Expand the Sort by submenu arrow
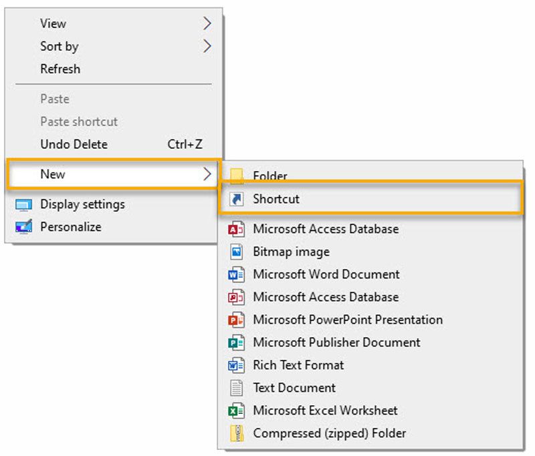Screen dimensions: 535x456 207,46
